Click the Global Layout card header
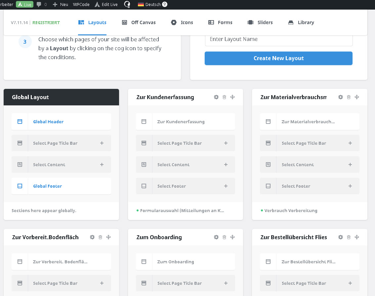The height and width of the screenshot is (296, 375). pyautogui.click(x=61, y=97)
